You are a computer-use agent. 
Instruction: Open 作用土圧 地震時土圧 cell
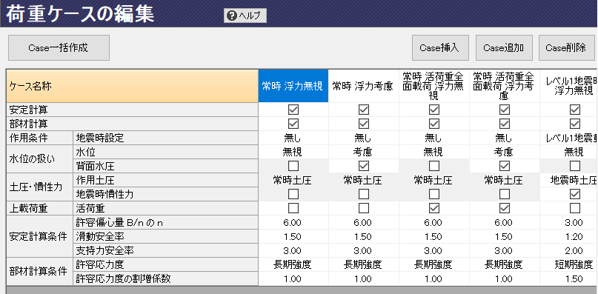tap(568, 180)
